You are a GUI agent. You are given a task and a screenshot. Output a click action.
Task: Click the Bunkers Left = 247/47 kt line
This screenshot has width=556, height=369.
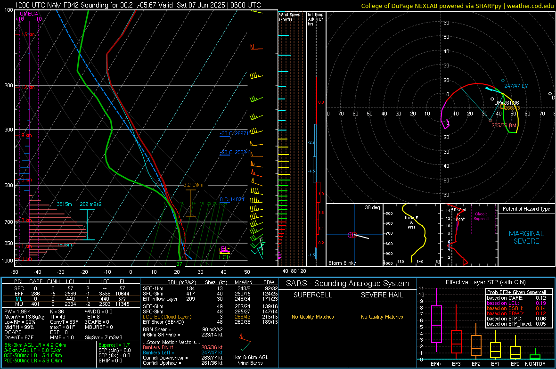(x=183, y=353)
